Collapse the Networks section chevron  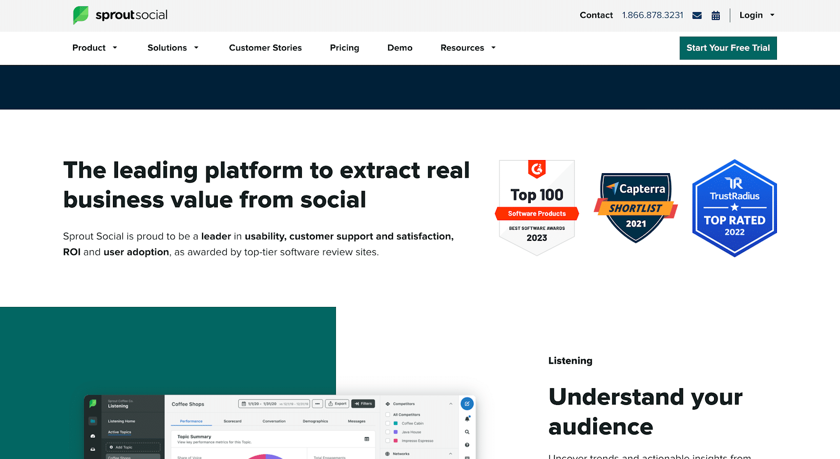450,454
